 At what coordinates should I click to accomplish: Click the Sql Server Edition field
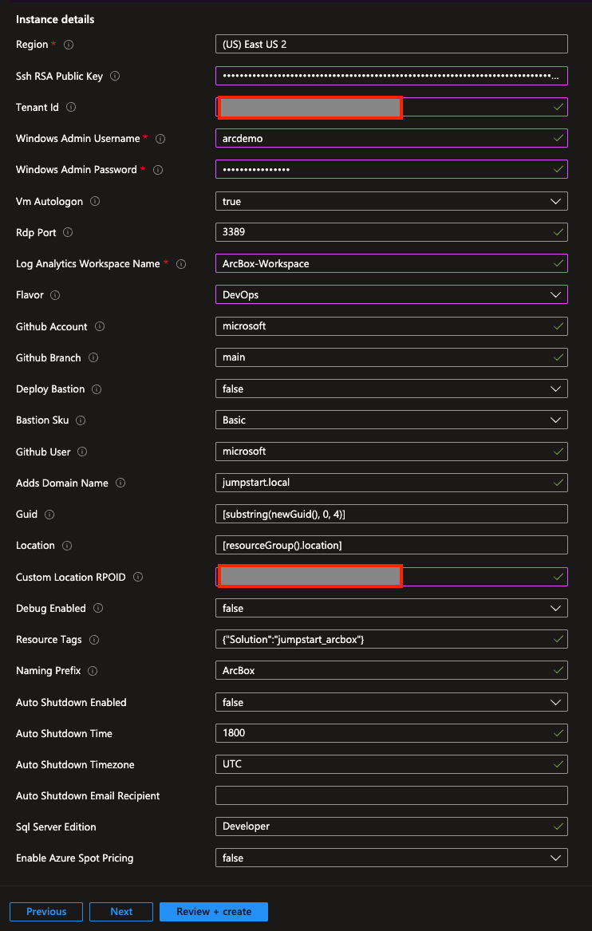tap(391, 826)
